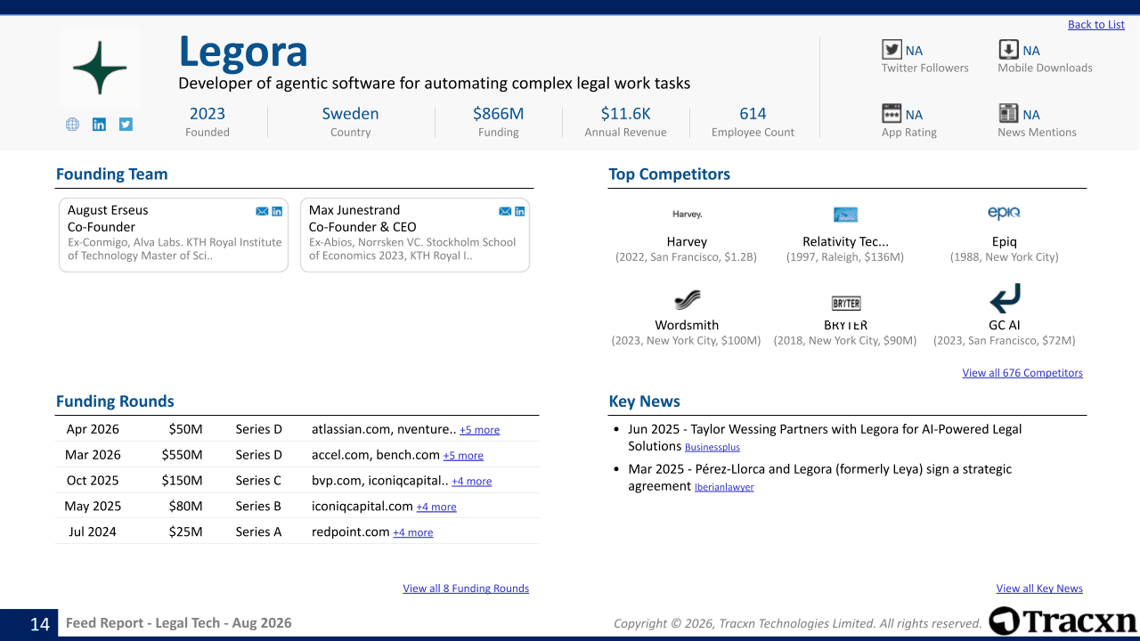The image size is (1140, 641).
Task: Expand +4 more investors for May 2025 round
Action: (436, 507)
